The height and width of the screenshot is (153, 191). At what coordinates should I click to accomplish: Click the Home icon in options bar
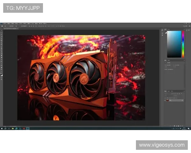coord(2,26)
